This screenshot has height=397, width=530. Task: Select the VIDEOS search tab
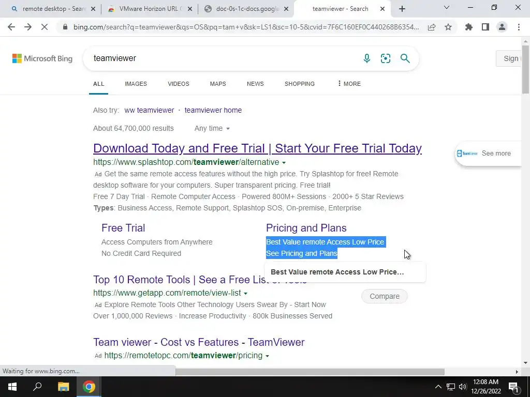tap(179, 84)
